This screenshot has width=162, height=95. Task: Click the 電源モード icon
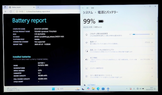point(87,43)
